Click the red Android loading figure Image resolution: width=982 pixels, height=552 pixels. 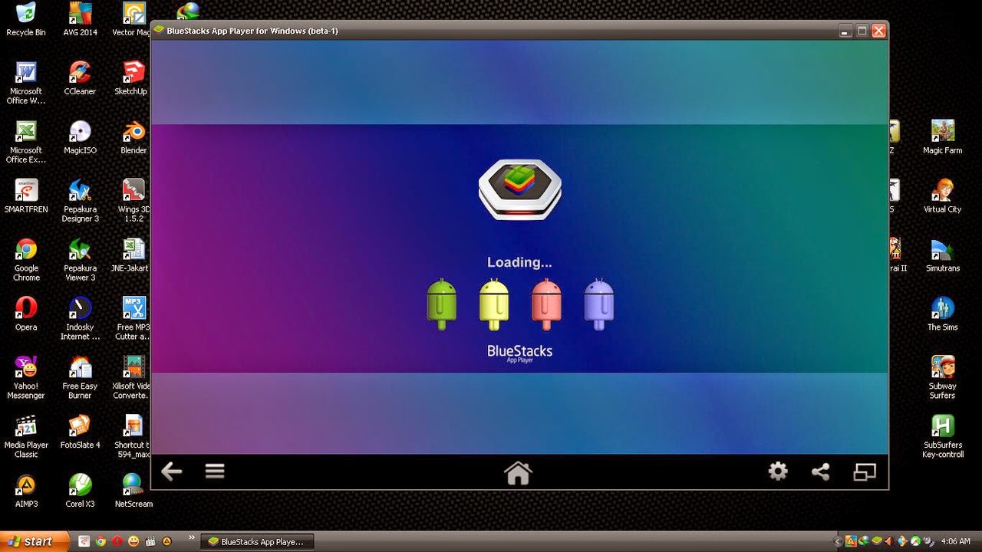coord(546,304)
